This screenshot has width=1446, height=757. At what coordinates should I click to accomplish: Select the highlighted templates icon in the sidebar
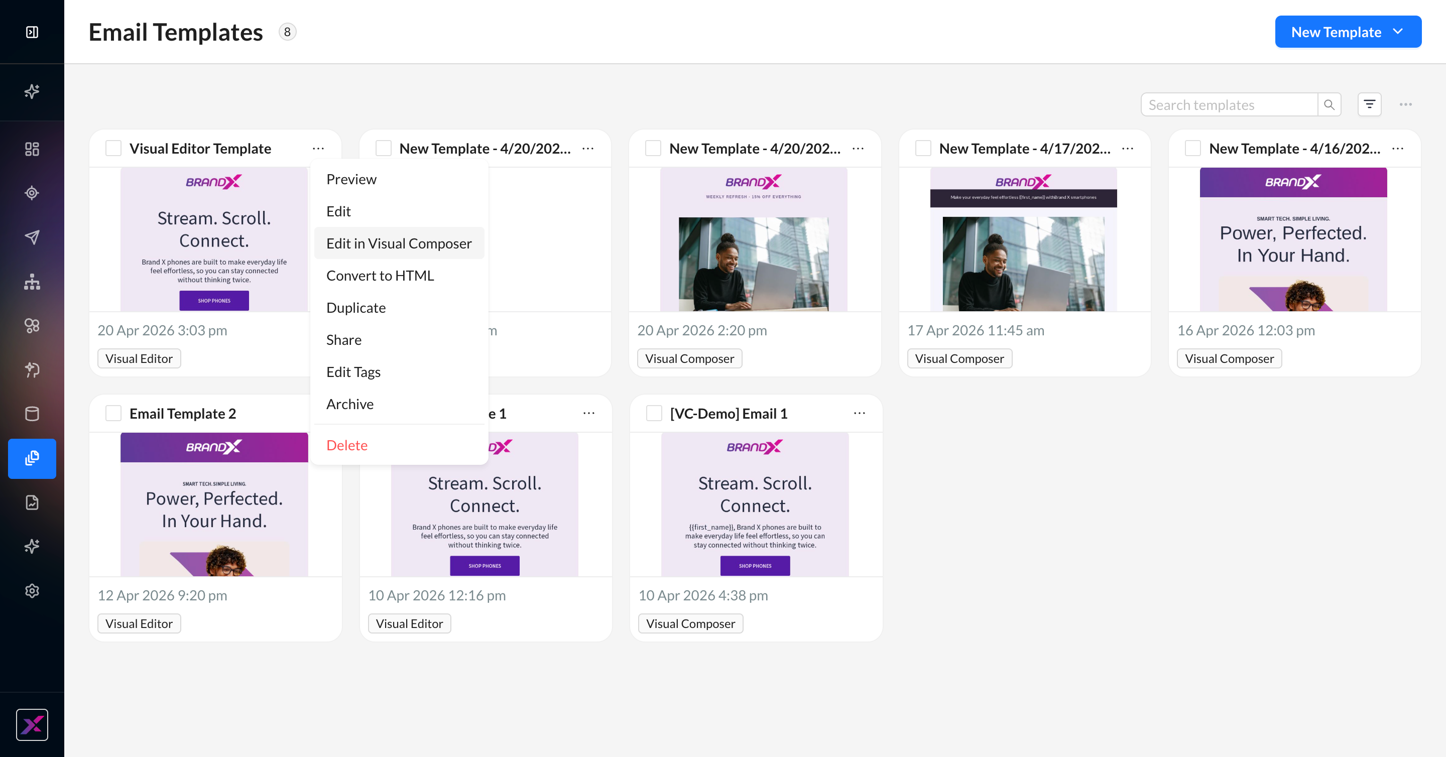coord(32,458)
